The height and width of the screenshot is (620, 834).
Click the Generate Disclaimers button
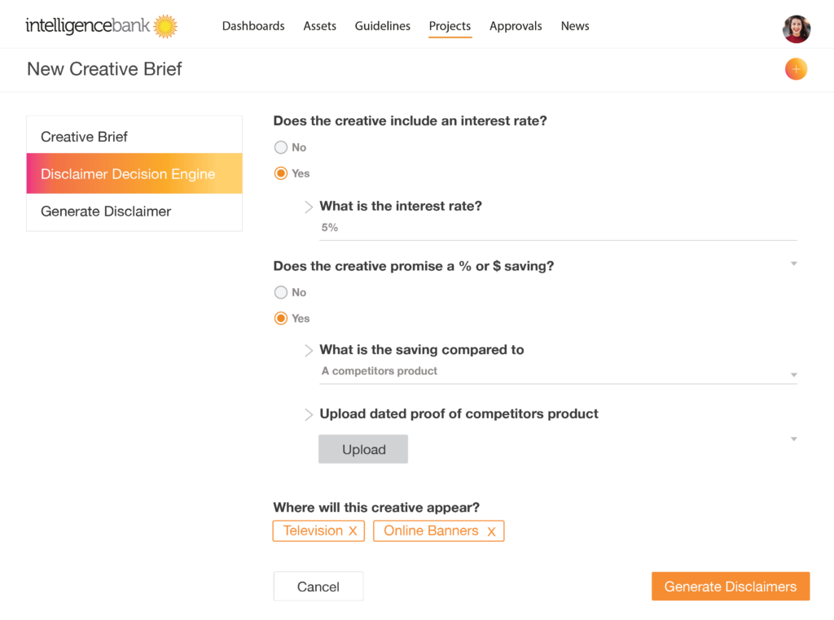(x=730, y=586)
